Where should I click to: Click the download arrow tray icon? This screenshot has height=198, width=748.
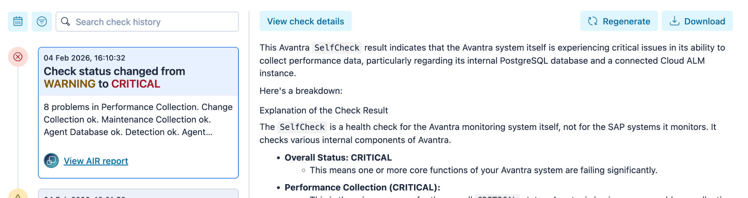pos(674,21)
